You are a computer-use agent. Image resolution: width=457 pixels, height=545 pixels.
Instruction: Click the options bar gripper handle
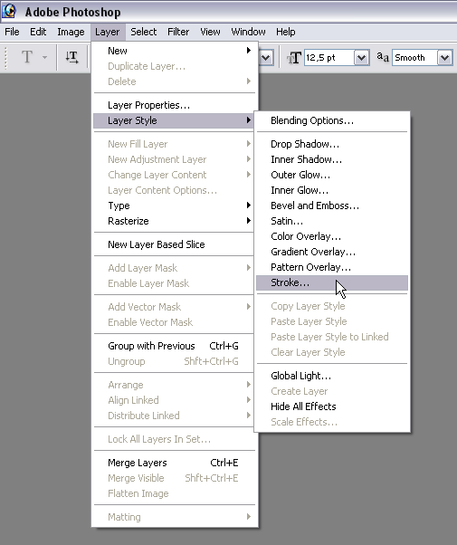pos(5,57)
